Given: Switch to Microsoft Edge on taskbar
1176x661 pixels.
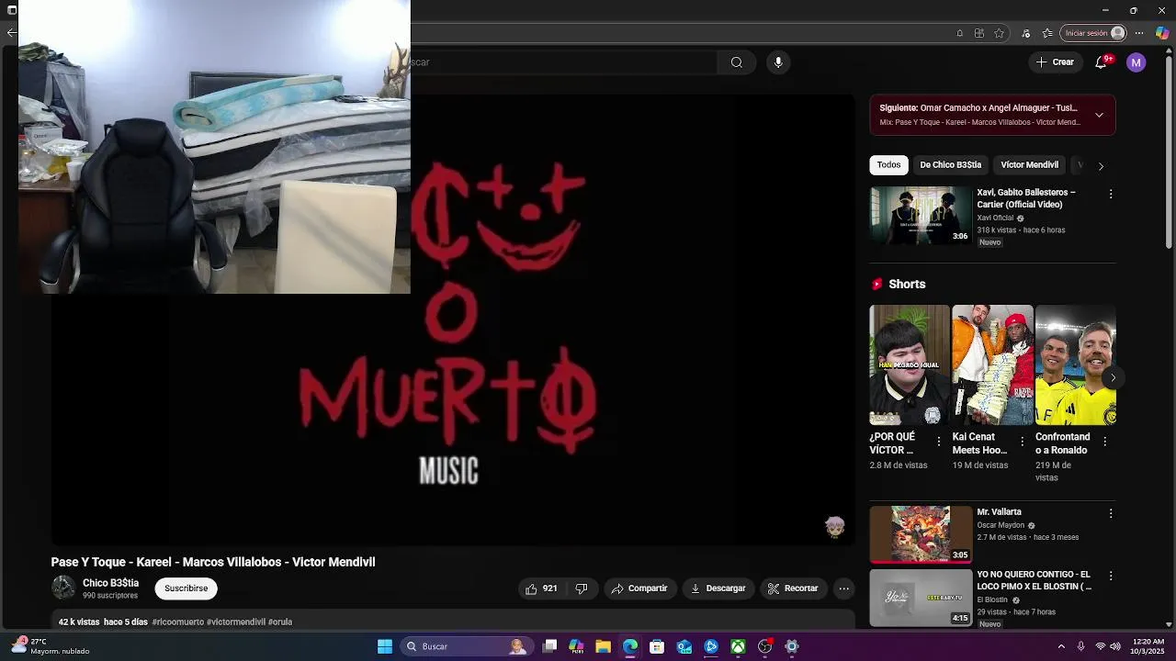Looking at the screenshot, I should pos(630,646).
